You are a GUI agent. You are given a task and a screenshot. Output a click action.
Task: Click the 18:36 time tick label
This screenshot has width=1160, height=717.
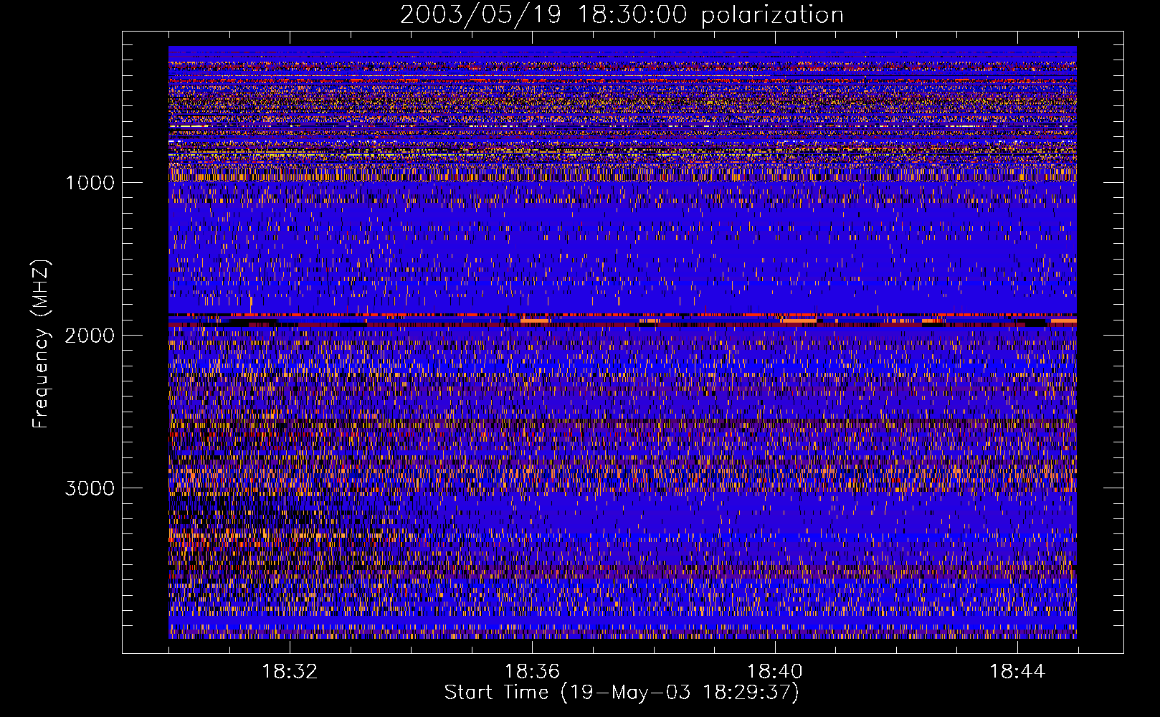tap(532, 672)
